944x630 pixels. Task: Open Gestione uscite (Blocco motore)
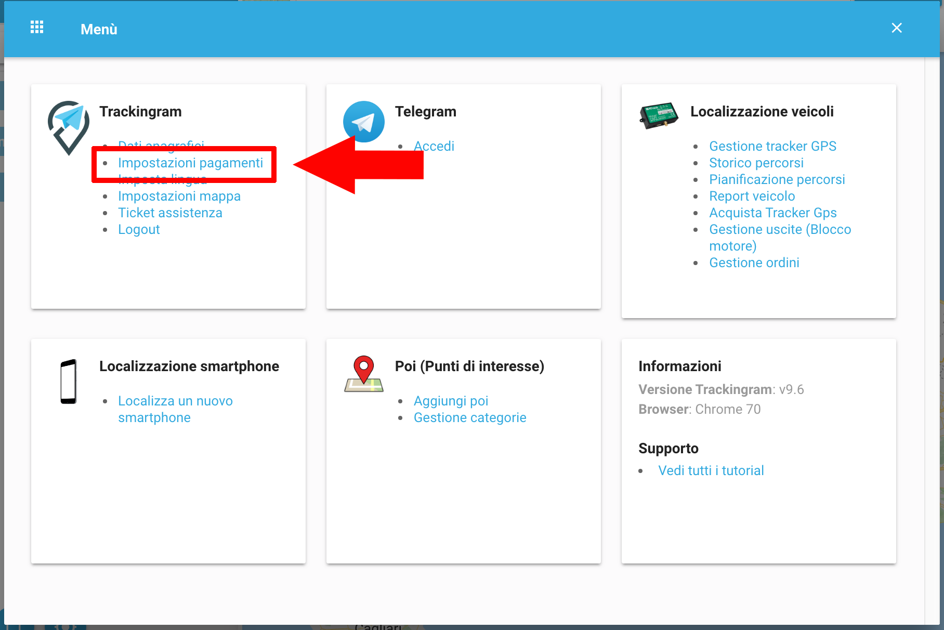780,238
